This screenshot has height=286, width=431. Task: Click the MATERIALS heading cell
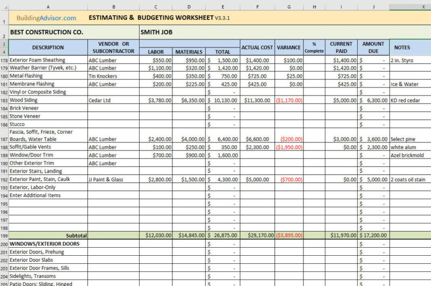pyautogui.click(x=189, y=51)
